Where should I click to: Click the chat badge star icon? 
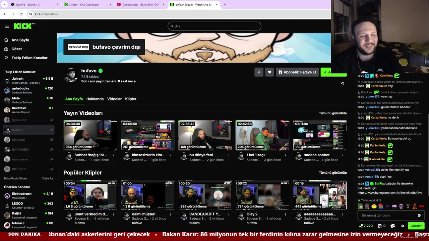pos(393,226)
